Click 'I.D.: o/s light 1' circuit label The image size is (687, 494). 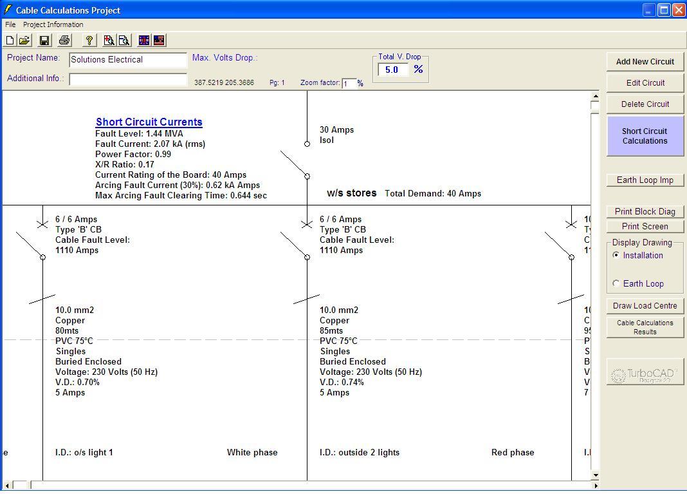coord(84,452)
